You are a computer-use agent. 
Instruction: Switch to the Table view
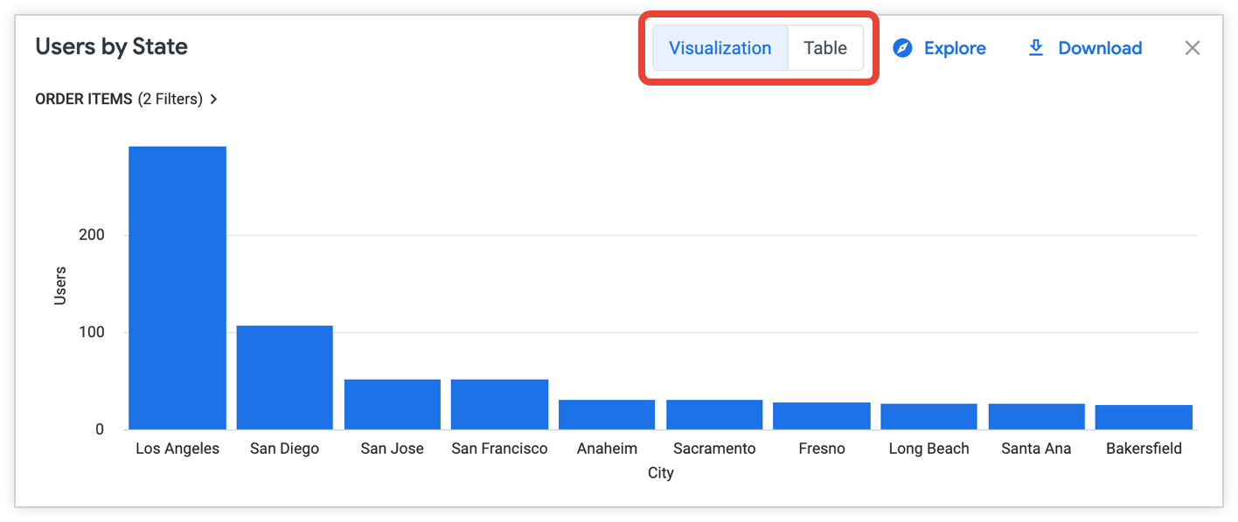click(x=824, y=48)
